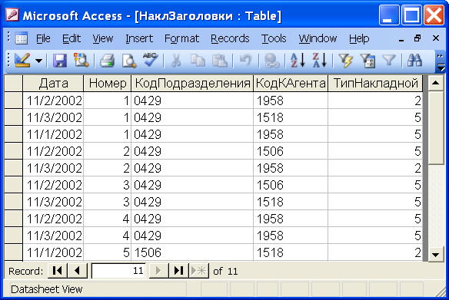Click the Номер cell showing 5
449x300 pixels.
[108, 252]
